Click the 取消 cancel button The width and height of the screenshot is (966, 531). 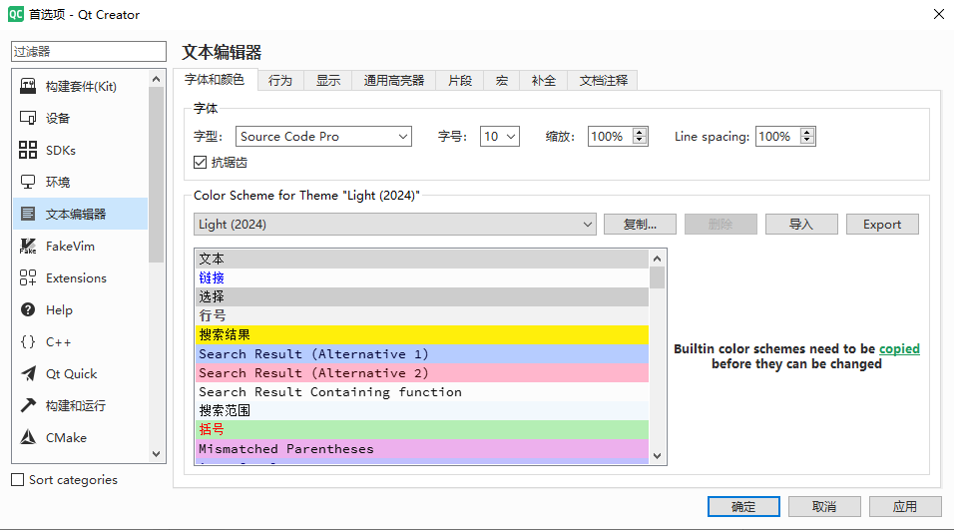[824, 506]
